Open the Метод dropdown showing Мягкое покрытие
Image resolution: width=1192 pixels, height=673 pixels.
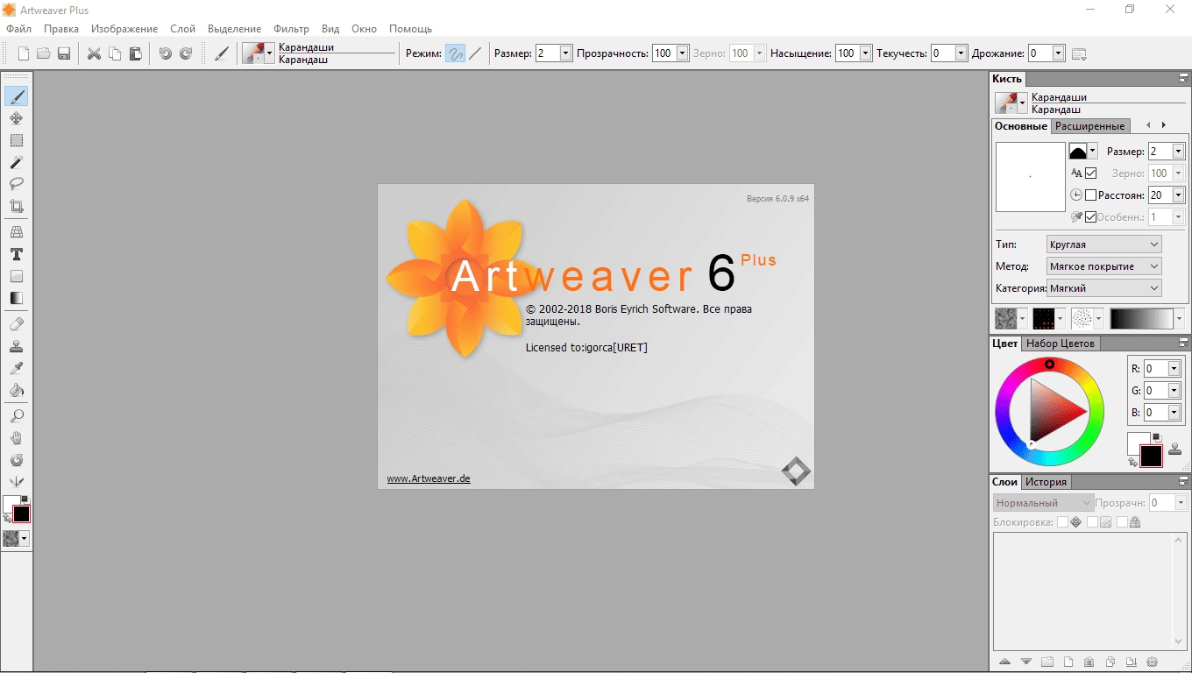pos(1104,266)
